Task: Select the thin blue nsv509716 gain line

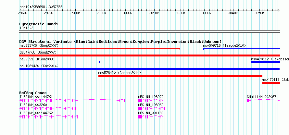Action: click(242, 49)
